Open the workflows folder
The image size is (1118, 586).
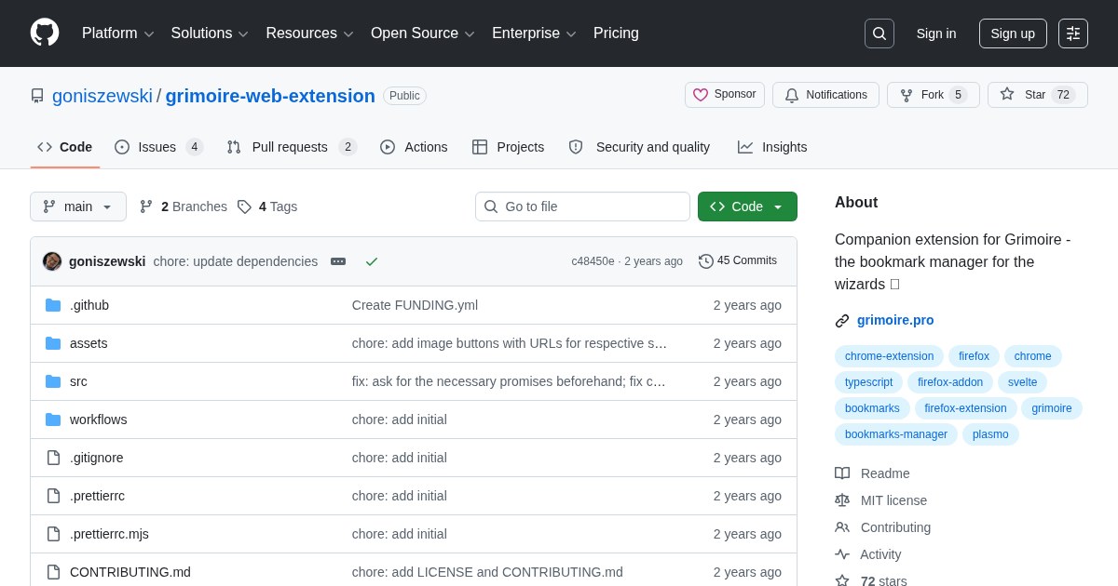pos(99,420)
